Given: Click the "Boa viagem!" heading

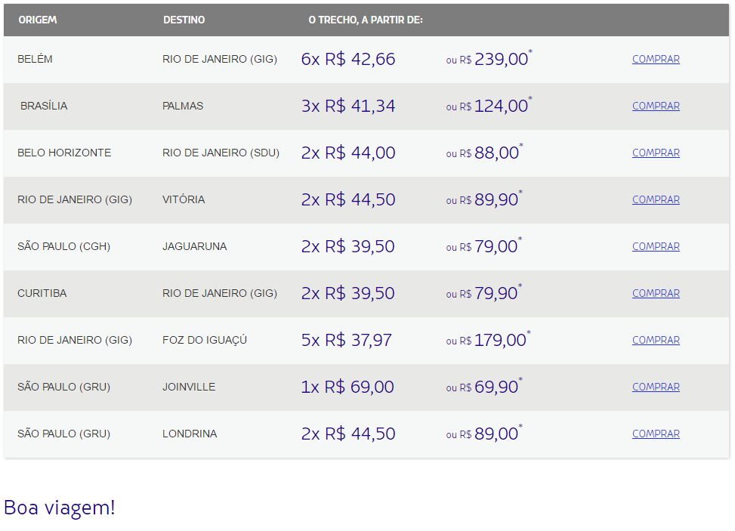Looking at the screenshot, I should [60, 507].
